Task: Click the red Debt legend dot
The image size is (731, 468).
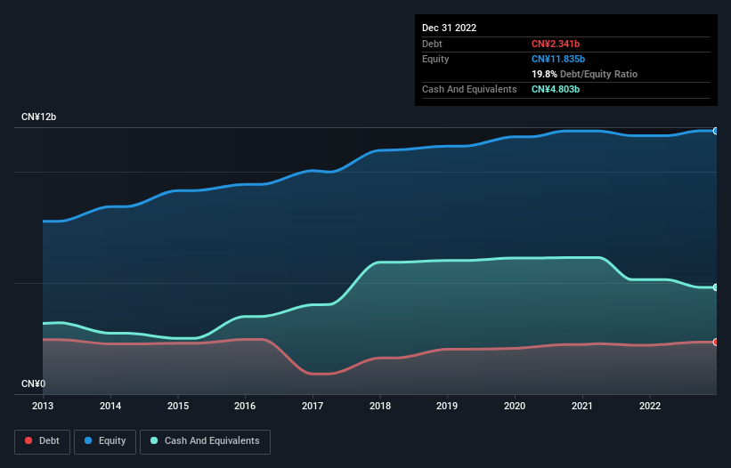Action: pyautogui.click(x=28, y=440)
